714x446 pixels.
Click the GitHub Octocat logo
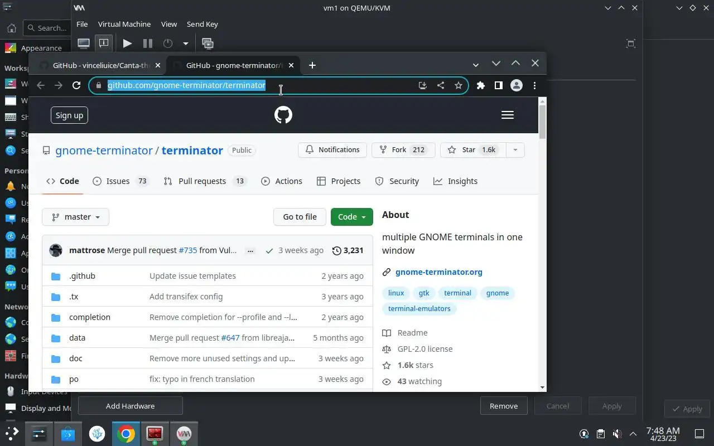[x=283, y=115]
